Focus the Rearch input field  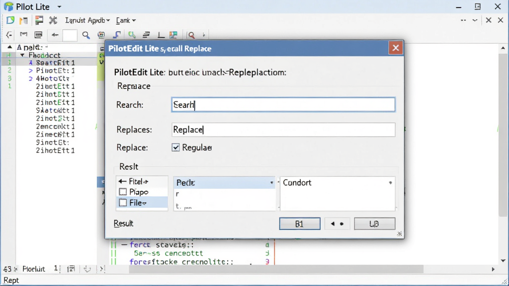283,105
